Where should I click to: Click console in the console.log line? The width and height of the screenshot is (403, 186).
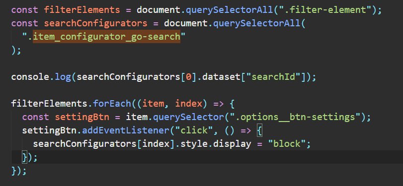(30, 77)
